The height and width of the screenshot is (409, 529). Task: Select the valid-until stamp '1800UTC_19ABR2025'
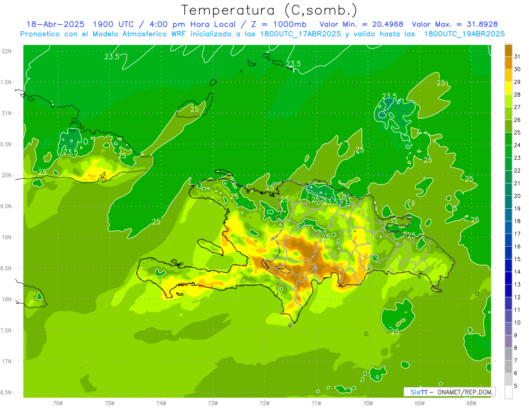(x=464, y=34)
